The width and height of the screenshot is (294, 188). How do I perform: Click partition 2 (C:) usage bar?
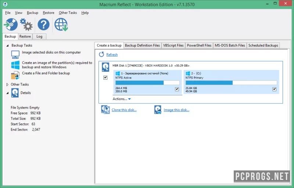coord(231,83)
